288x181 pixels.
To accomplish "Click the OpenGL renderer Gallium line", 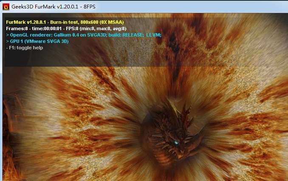I will click(84, 35).
